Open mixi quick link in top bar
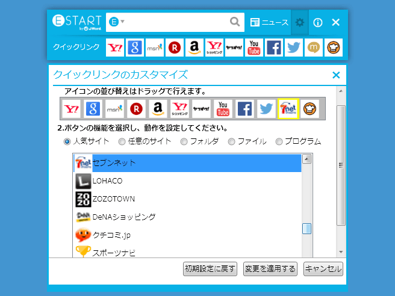 point(314,48)
